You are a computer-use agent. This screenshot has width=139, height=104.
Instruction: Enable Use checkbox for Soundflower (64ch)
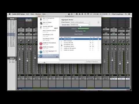point(61,46)
